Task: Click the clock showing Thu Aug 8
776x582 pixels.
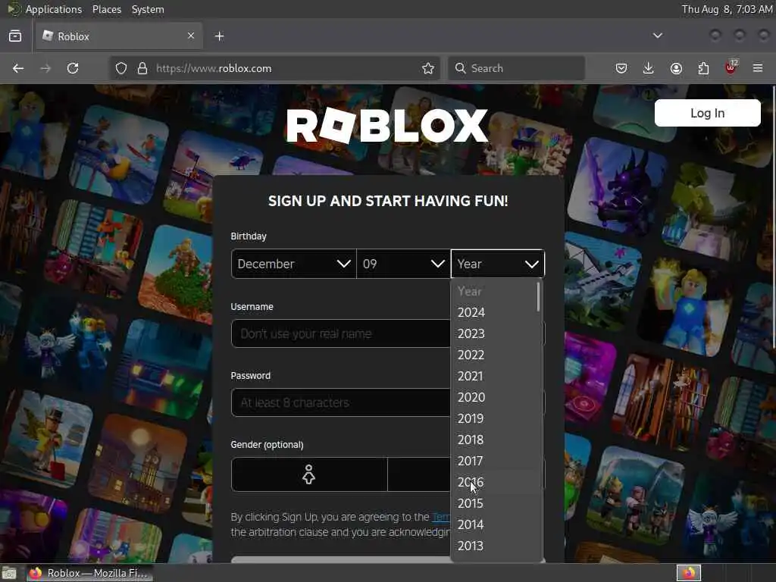Action: [727, 9]
